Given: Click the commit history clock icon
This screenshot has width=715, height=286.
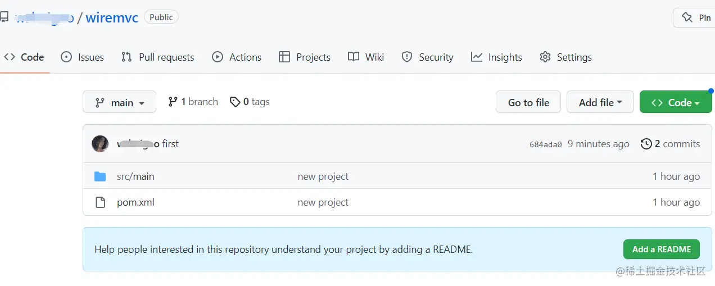Looking at the screenshot, I should 646,144.
